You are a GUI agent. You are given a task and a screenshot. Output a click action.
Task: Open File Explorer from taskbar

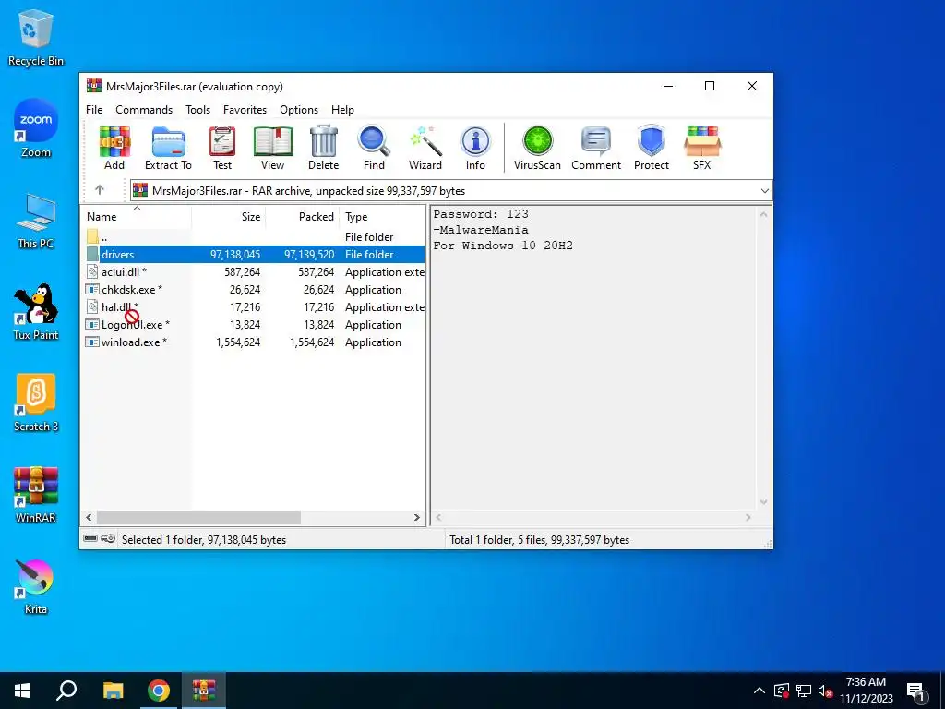tap(113, 691)
